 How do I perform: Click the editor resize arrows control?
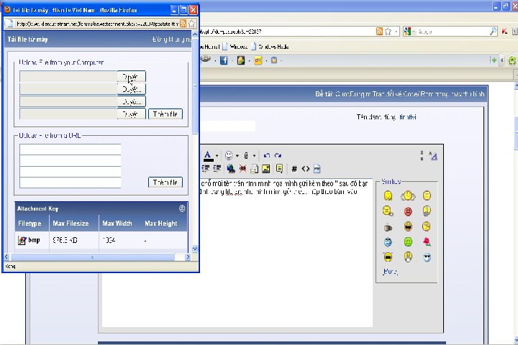point(422,155)
